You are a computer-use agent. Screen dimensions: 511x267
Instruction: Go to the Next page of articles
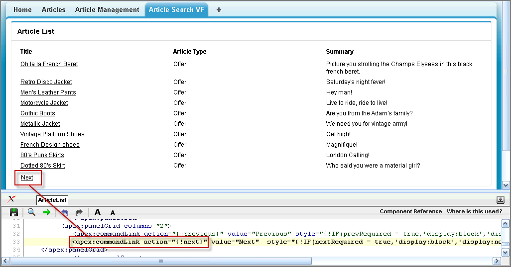[x=27, y=177]
